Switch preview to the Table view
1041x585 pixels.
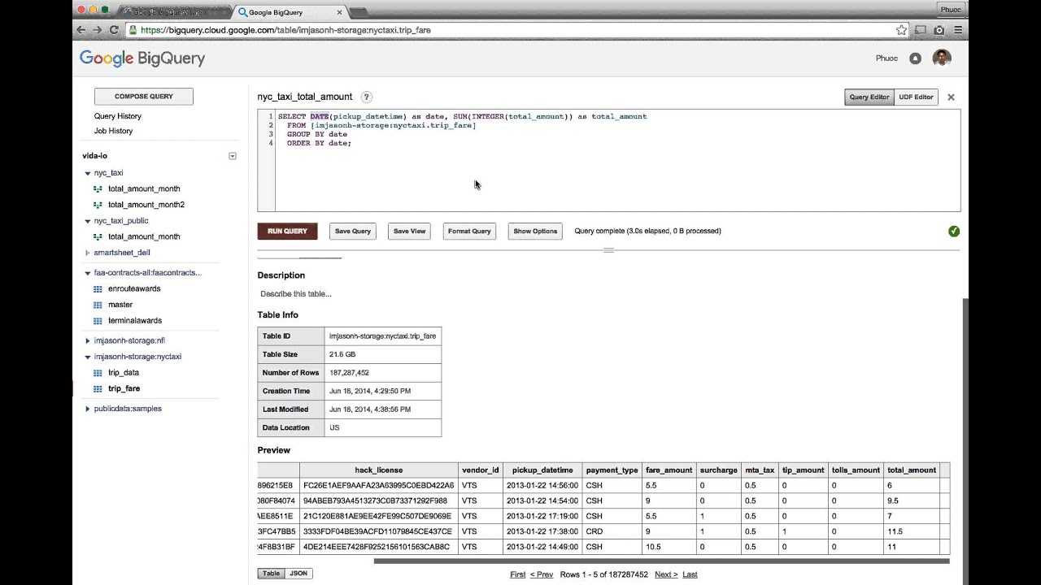point(271,574)
